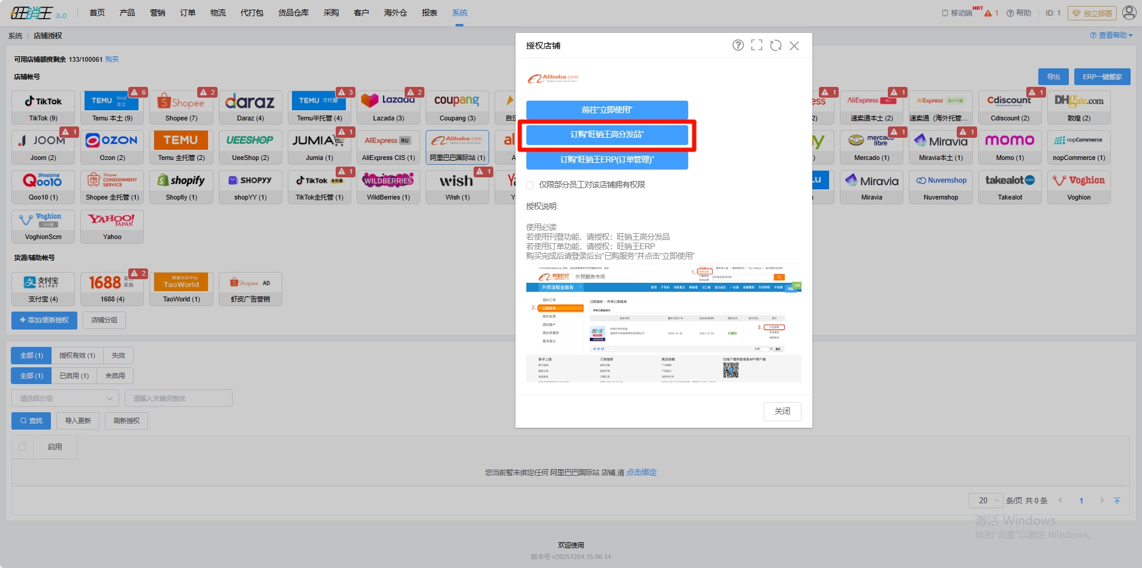Open the group selection dropdown
This screenshot has width=1142, height=568.
point(65,398)
